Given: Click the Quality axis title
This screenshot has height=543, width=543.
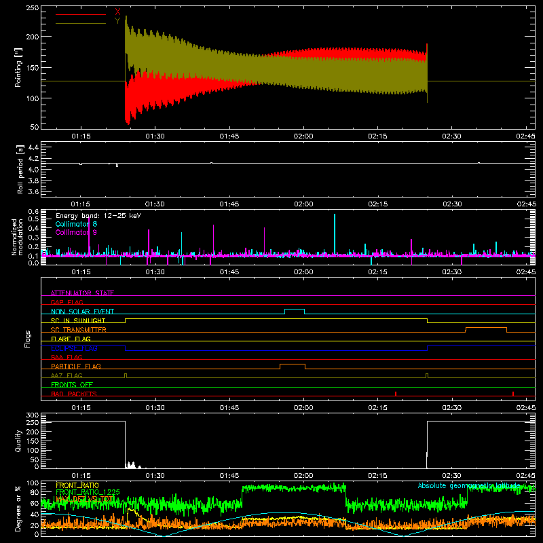Looking at the screenshot, I should coord(18,441).
